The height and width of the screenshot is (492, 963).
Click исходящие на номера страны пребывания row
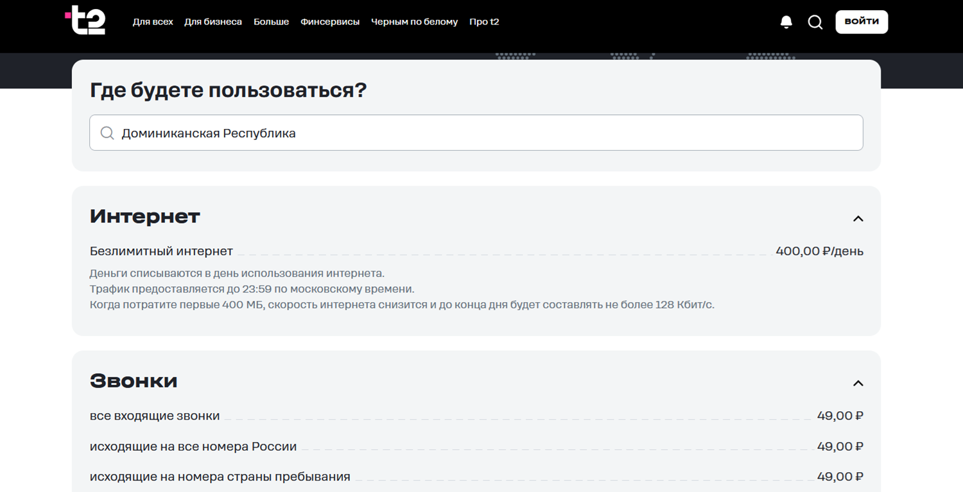(x=476, y=477)
